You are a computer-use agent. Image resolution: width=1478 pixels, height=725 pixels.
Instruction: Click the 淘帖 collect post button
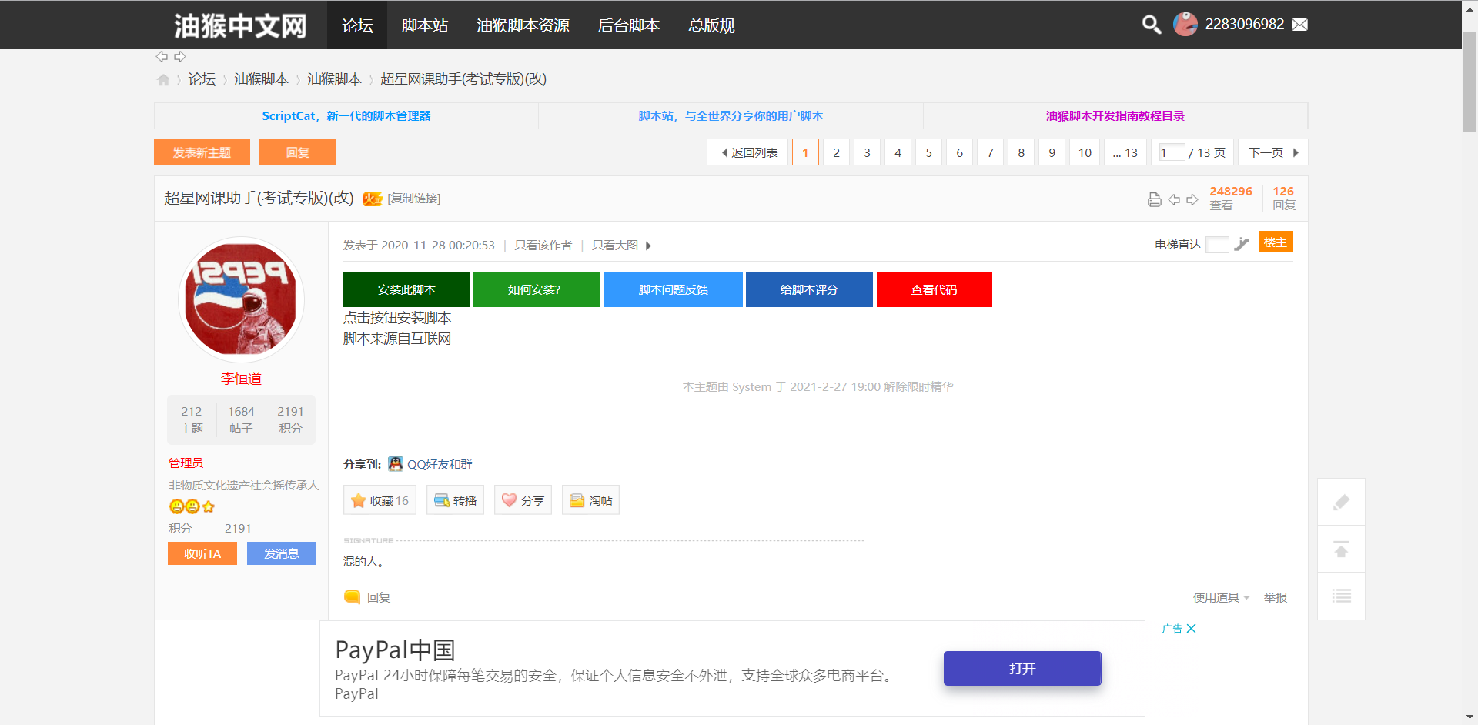click(590, 500)
